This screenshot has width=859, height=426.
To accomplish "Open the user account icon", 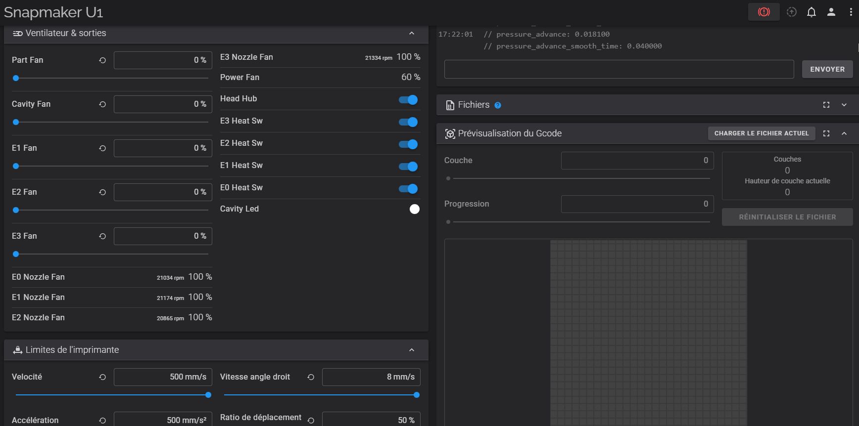I will [x=831, y=12].
